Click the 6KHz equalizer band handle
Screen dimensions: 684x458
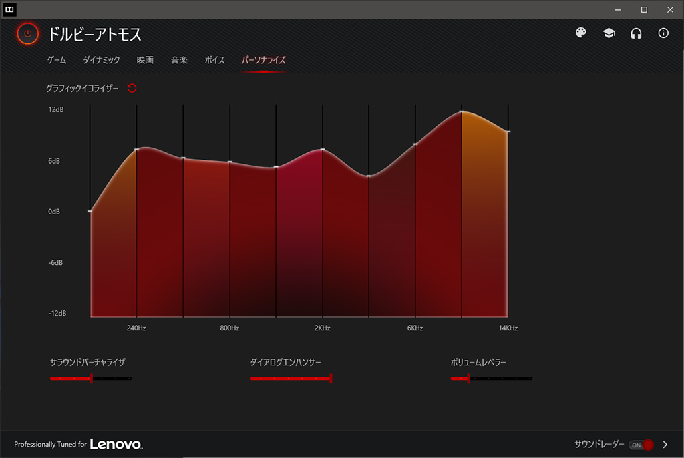[x=415, y=144]
